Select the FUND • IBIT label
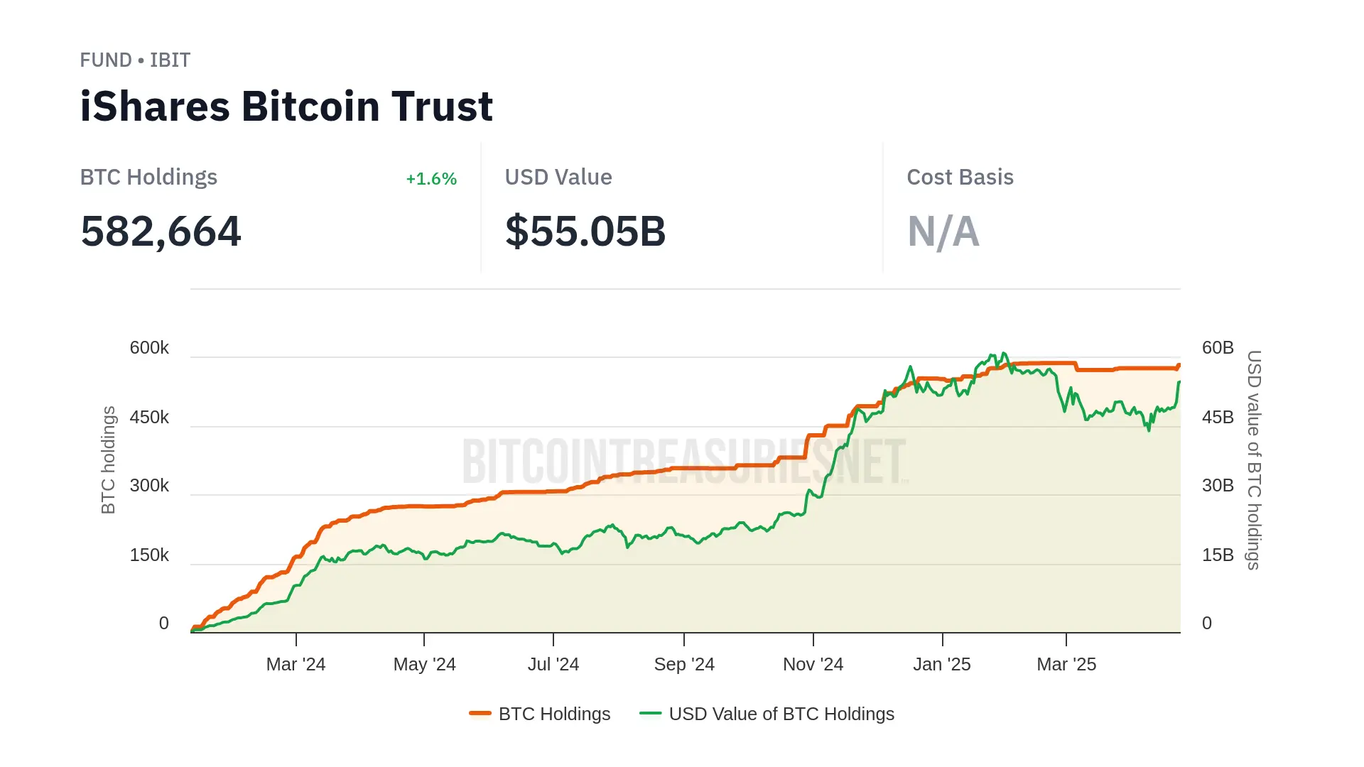Image resolution: width=1364 pixels, height=767 pixels. click(135, 60)
